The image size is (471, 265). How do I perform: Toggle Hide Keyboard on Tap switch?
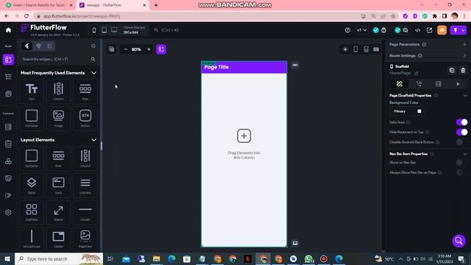click(461, 132)
